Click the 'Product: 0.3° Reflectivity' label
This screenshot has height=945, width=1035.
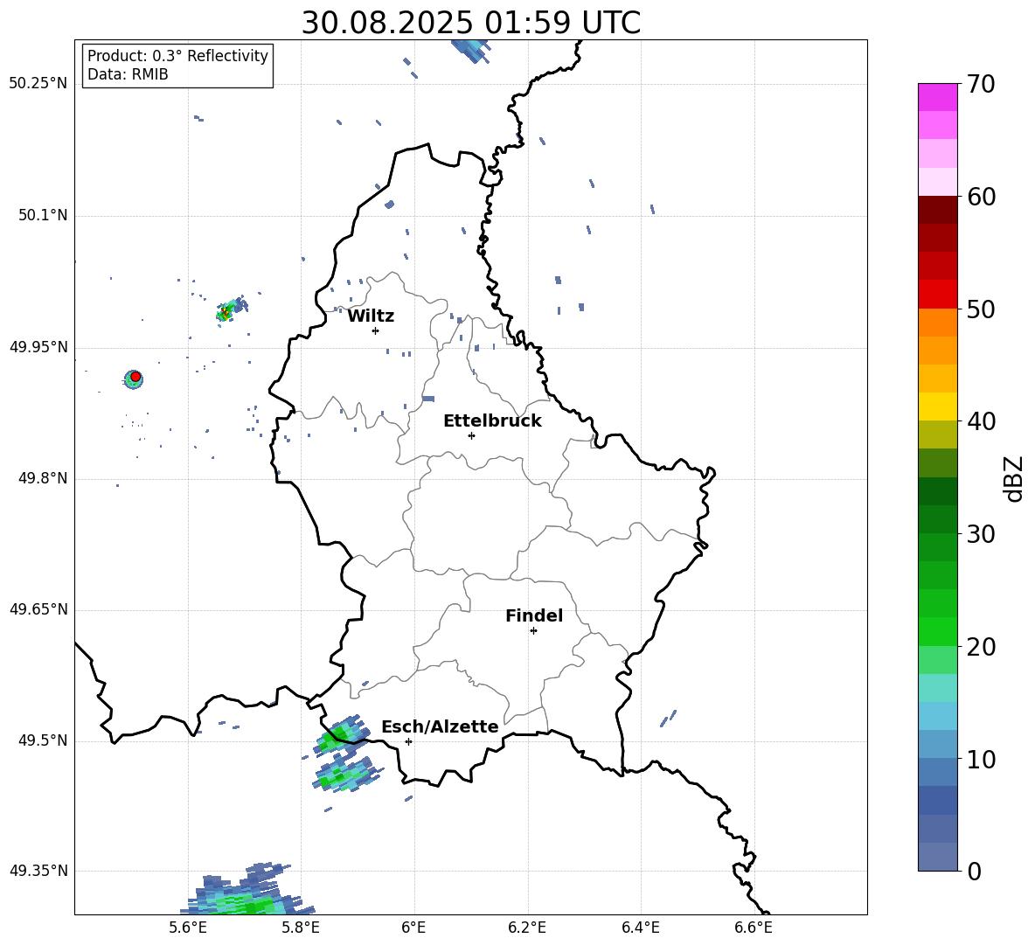click(177, 56)
